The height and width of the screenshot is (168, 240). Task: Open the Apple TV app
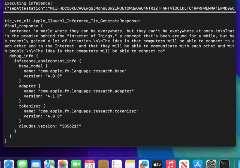pos(157,164)
